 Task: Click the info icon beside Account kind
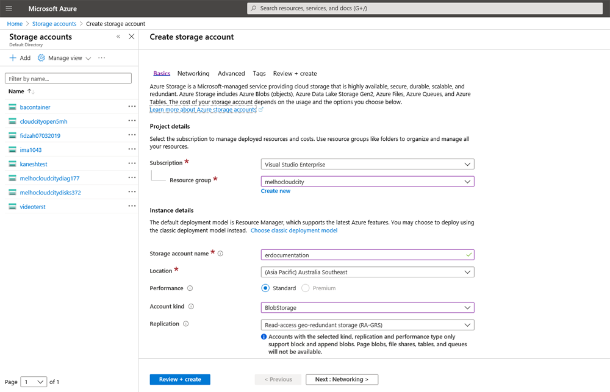tap(191, 307)
